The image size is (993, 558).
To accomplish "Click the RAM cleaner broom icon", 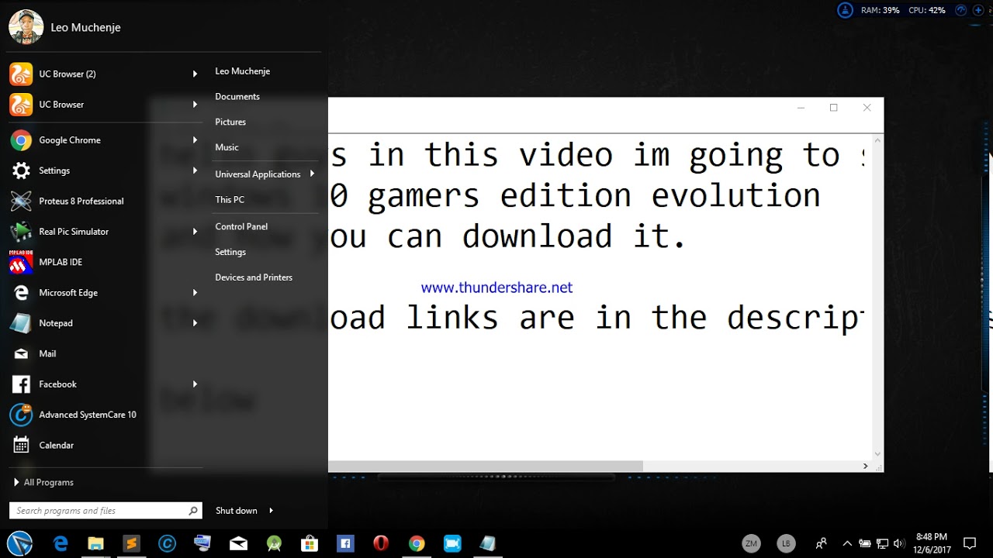I will (845, 10).
